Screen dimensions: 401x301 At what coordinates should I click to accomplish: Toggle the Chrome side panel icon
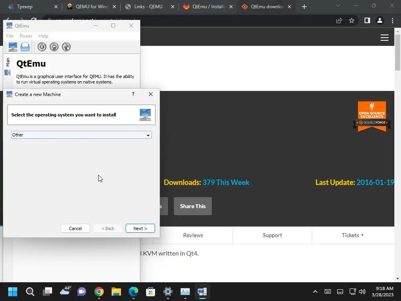(367, 20)
